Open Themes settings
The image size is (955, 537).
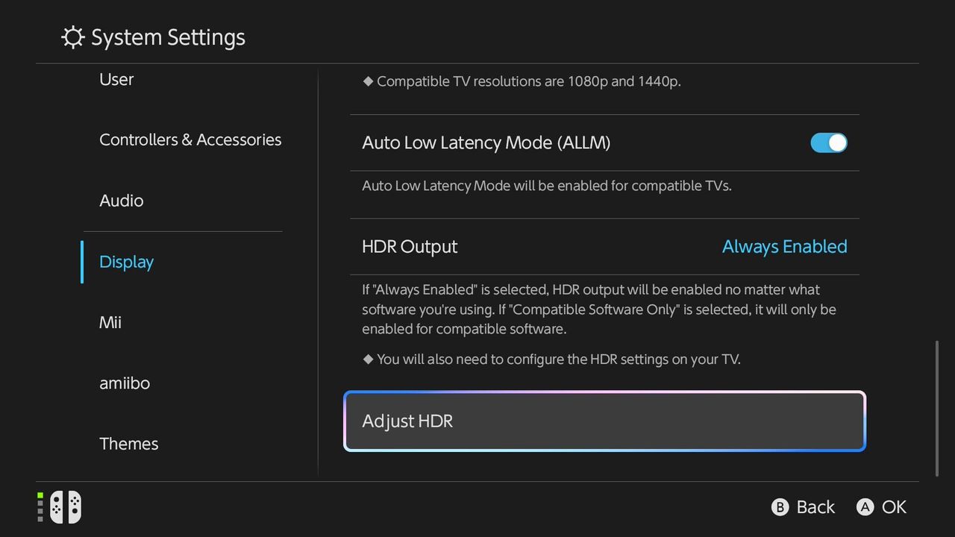[x=129, y=444]
